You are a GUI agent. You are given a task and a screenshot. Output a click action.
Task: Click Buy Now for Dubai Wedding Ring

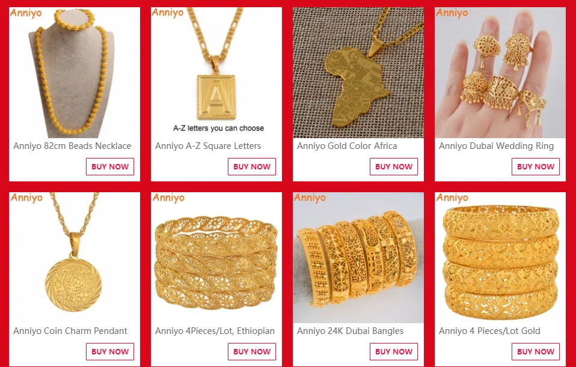536,166
